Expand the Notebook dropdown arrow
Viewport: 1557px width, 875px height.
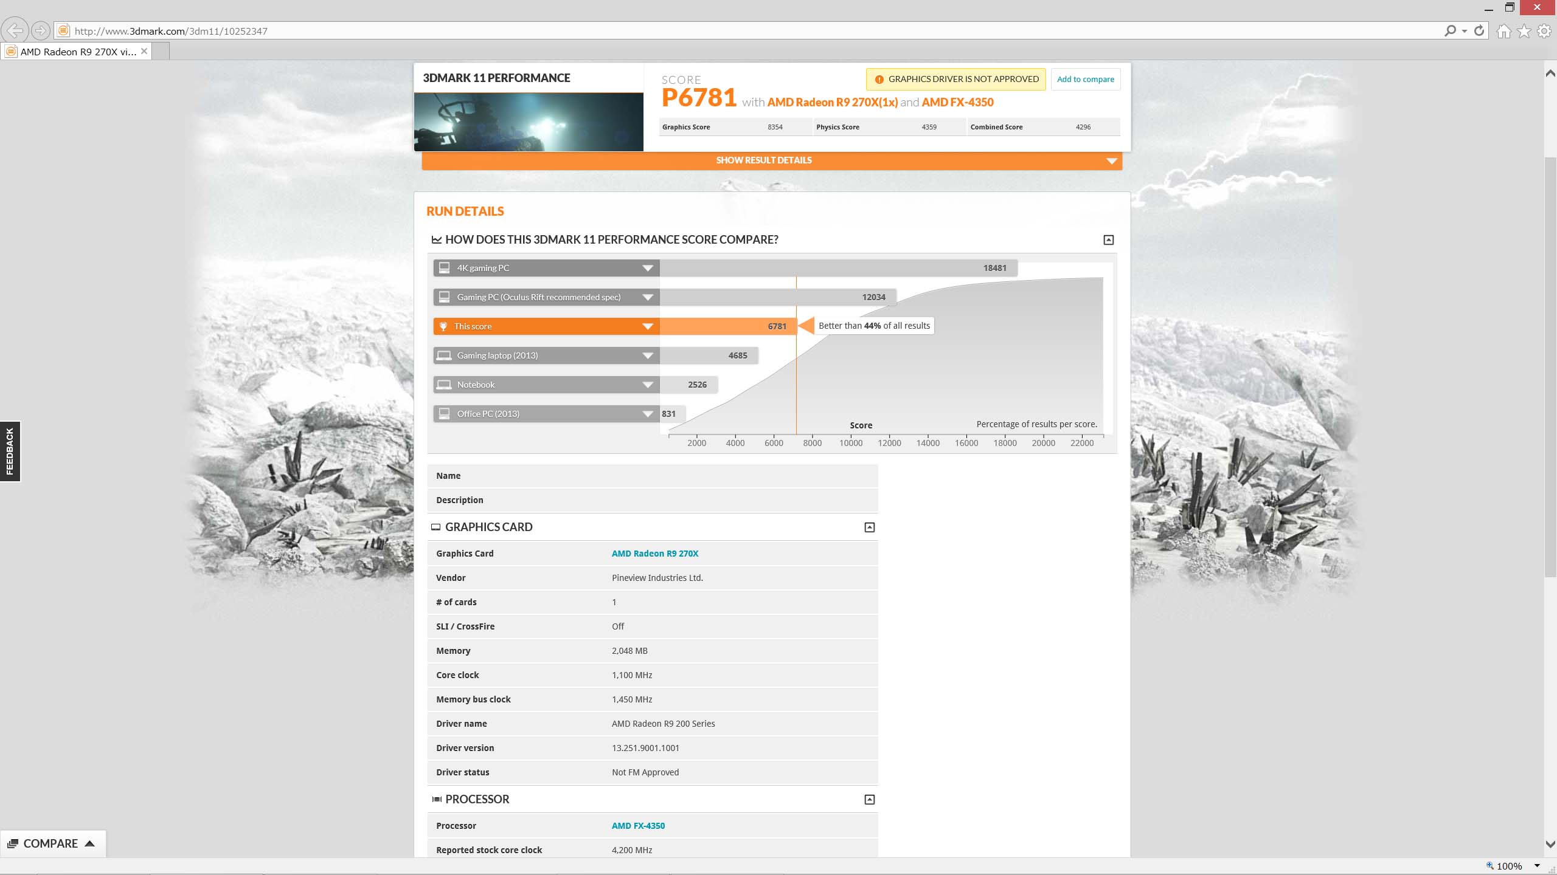648,385
